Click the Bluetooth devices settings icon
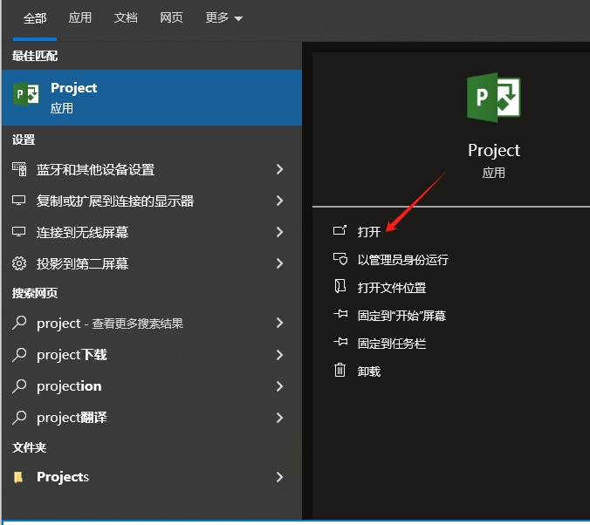The height and width of the screenshot is (525, 590). pyautogui.click(x=19, y=169)
